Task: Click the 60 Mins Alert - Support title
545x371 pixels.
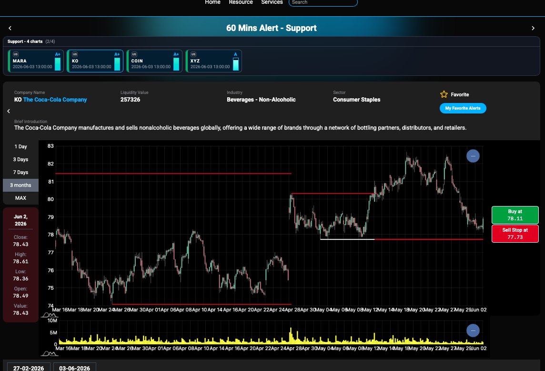Action: click(272, 28)
